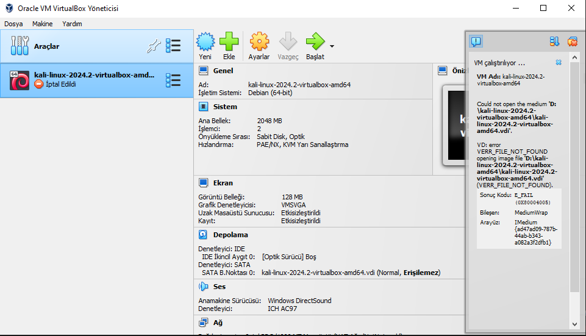This screenshot has width=586, height=336.
Task: Click the '2048 MB' memory value
Action: 270,121
